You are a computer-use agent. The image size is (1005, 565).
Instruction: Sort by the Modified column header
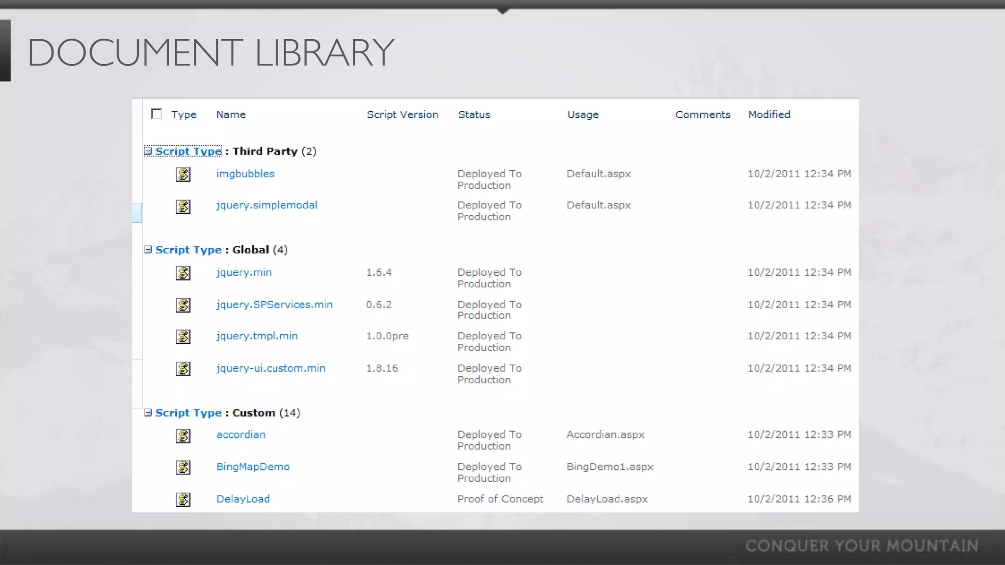pos(769,115)
